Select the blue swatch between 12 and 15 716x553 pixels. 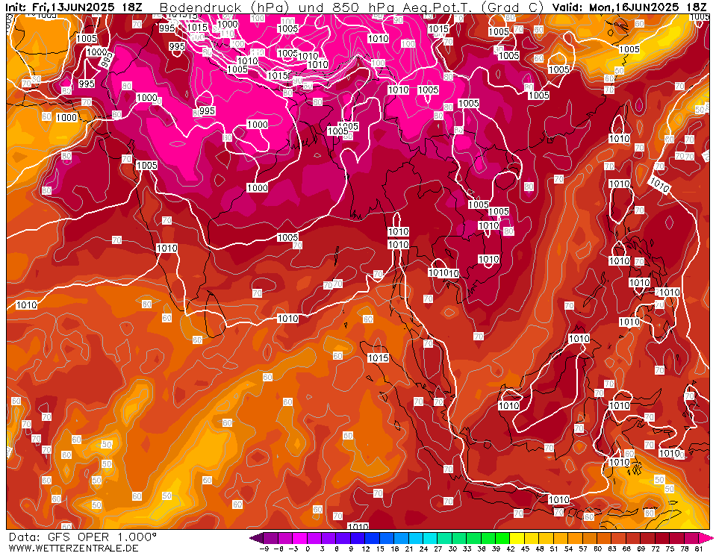coord(373,537)
